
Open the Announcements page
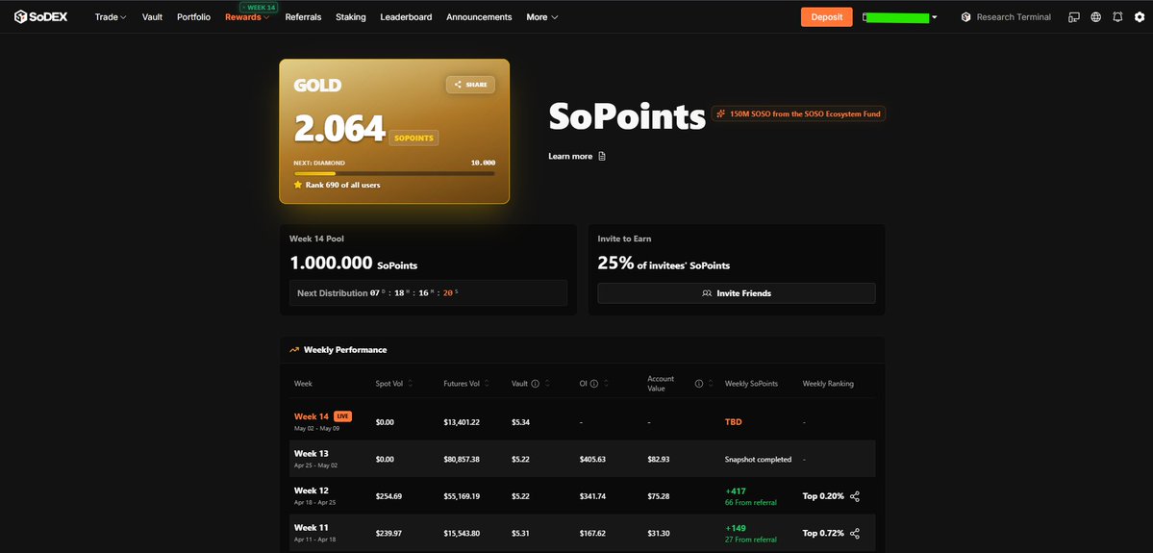pos(479,17)
